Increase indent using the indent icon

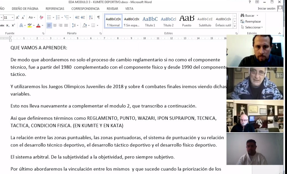pos(83,17)
